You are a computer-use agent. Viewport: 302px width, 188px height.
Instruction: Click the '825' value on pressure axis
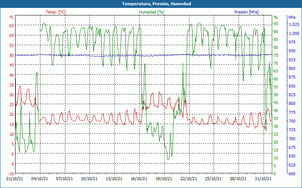click(292, 95)
